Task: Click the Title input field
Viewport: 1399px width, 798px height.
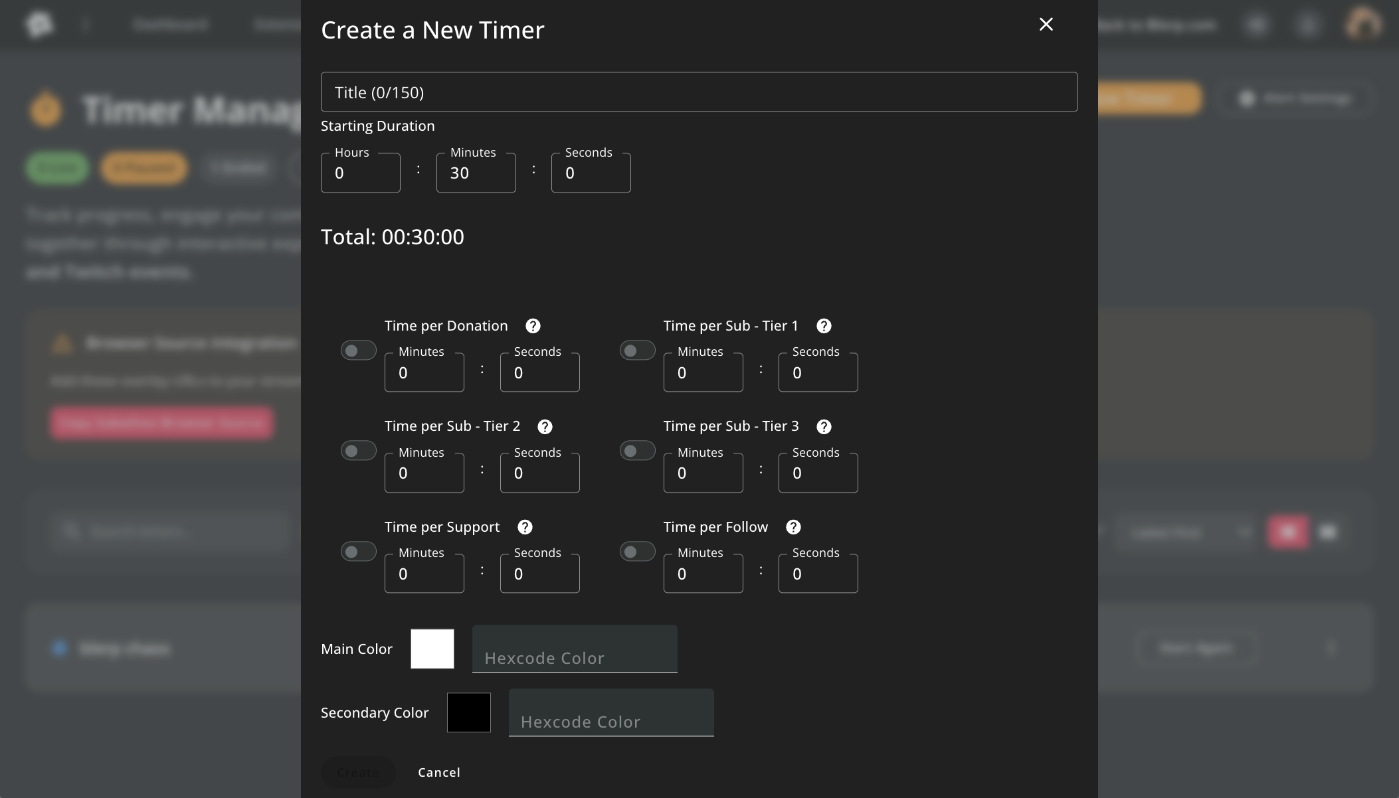Action: [x=699, y=92]
